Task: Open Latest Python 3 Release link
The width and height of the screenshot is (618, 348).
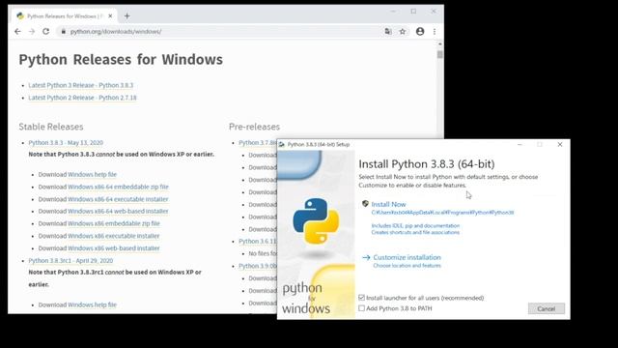Action: (81, 85)
